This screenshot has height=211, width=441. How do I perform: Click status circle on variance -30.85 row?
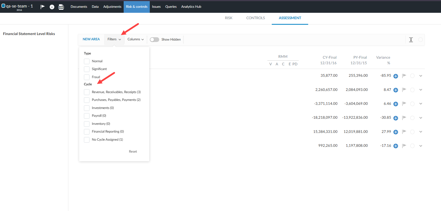(x=412, y=118)
